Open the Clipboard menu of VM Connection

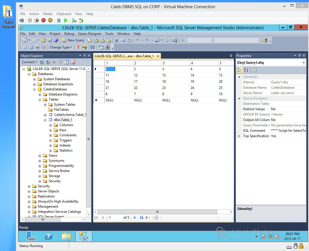click(64, 14)
